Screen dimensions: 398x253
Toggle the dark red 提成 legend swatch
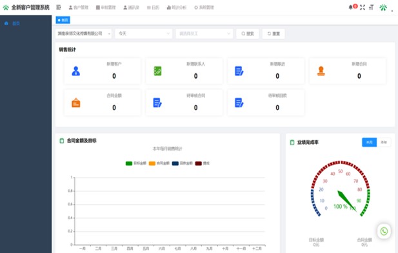pos(199,164)
